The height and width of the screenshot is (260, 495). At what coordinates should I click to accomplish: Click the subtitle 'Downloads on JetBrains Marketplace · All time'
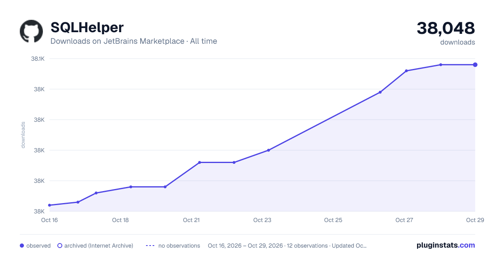click(x=134, y=41)
